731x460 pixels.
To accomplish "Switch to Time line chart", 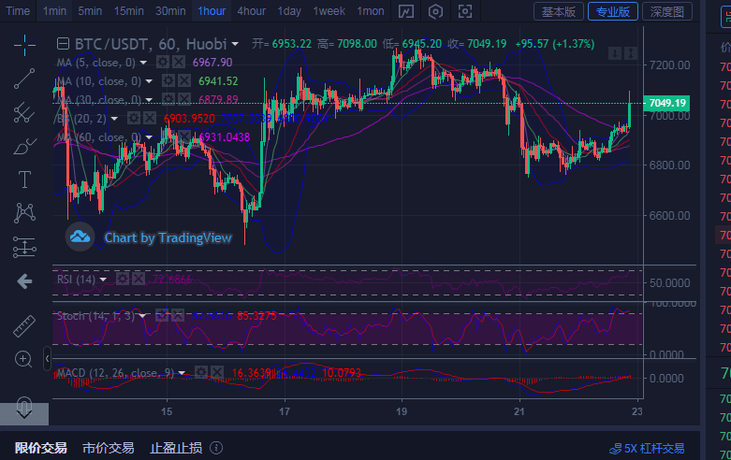I will (18, 10).
